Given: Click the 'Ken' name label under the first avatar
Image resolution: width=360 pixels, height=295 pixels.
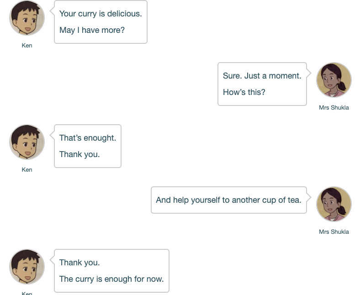Looking at the screenshot, I should tap(27, 46).
